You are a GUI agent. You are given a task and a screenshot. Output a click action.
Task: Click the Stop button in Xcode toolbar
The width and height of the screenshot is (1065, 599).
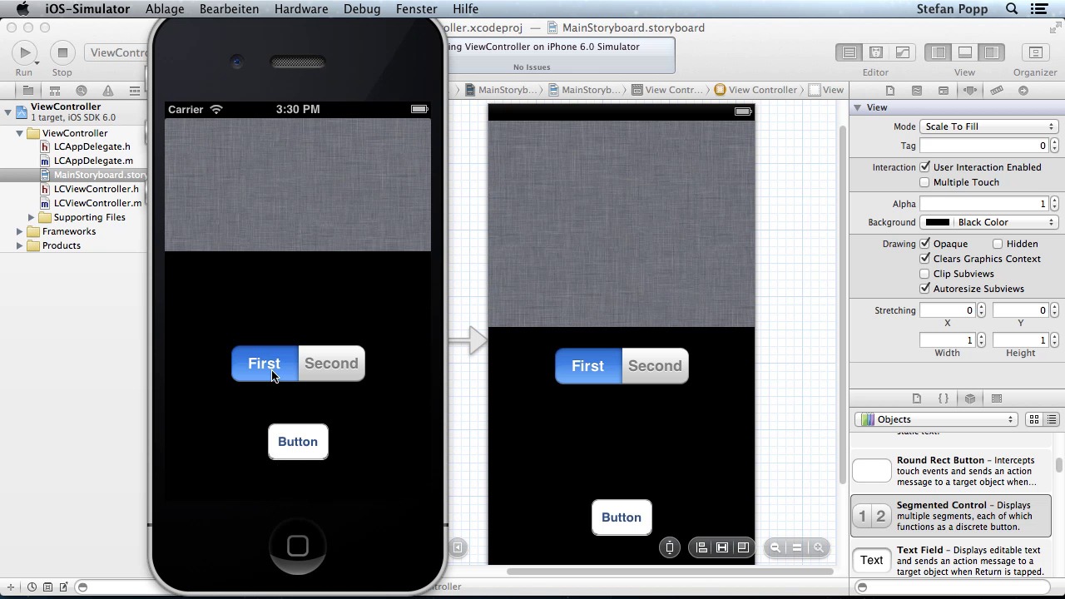(x=62, y=53)
